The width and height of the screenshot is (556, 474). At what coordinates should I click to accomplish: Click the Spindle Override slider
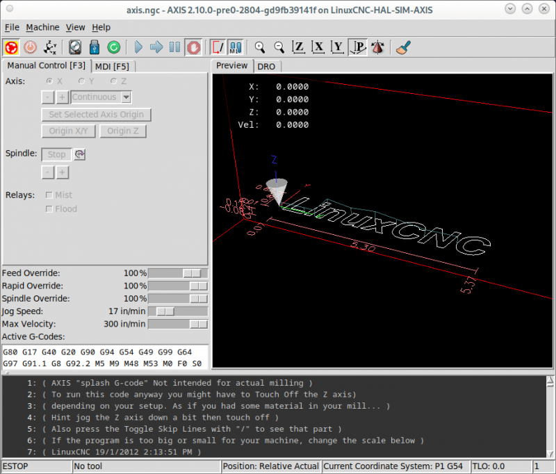click(178, 299)
